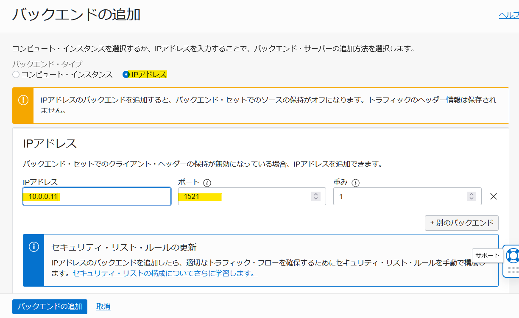Click the blue info icon in security notice
The image size is (519, 318).
[x=33, y=247]
